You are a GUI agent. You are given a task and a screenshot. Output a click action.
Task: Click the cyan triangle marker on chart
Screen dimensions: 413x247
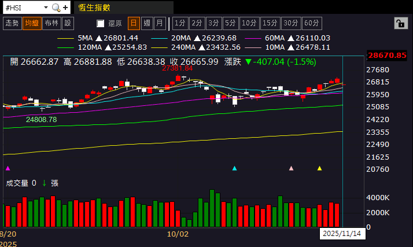point(234,168)
